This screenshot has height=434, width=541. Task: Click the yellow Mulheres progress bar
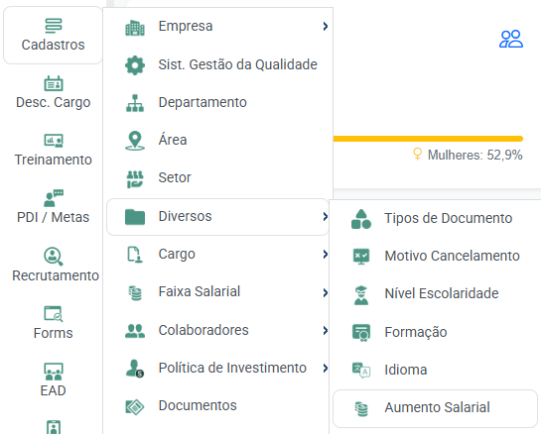(428, 139)
